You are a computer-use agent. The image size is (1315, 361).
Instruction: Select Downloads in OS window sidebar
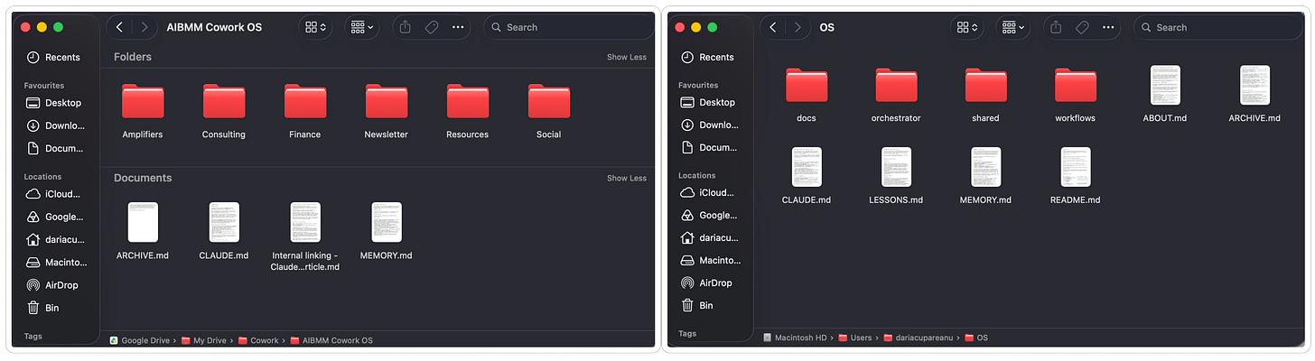[710, 125]
